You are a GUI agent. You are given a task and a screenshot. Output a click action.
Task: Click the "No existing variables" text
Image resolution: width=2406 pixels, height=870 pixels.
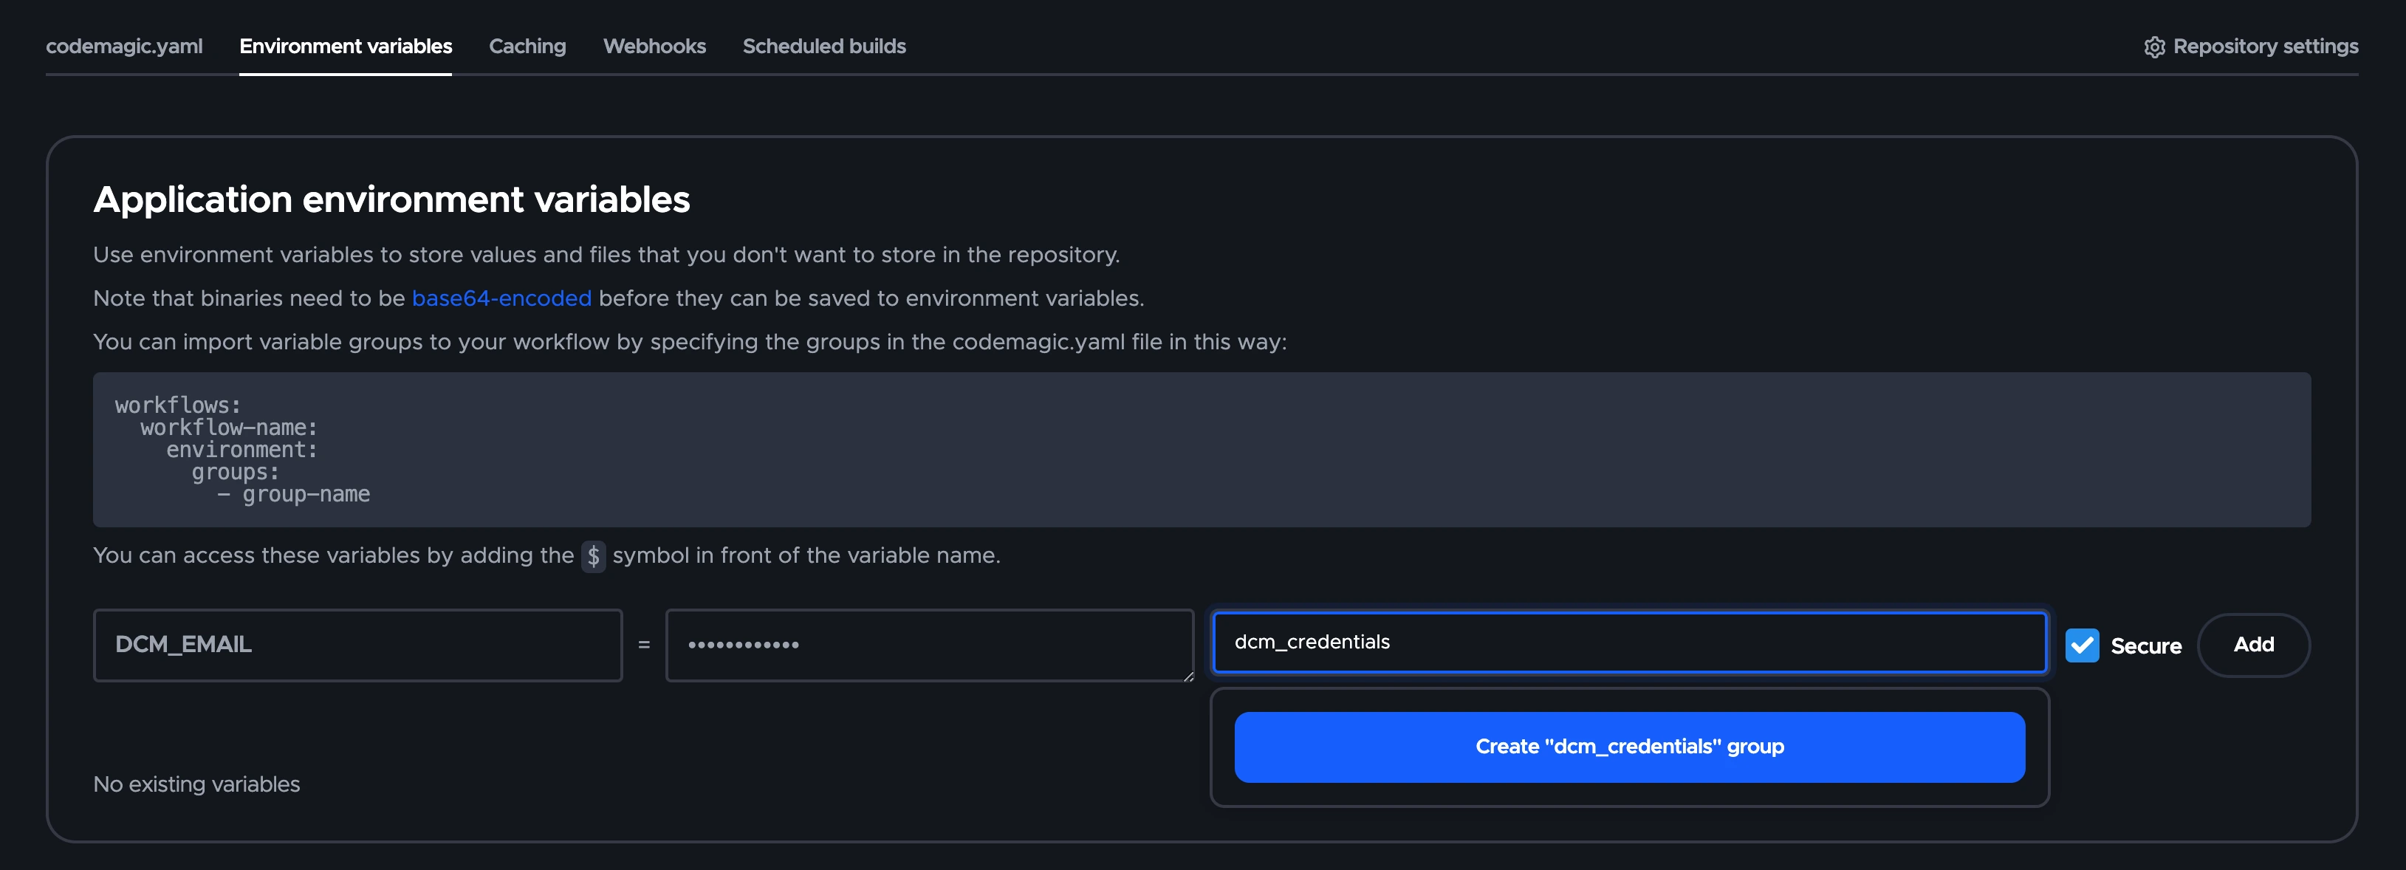click(x=196, y=784)
